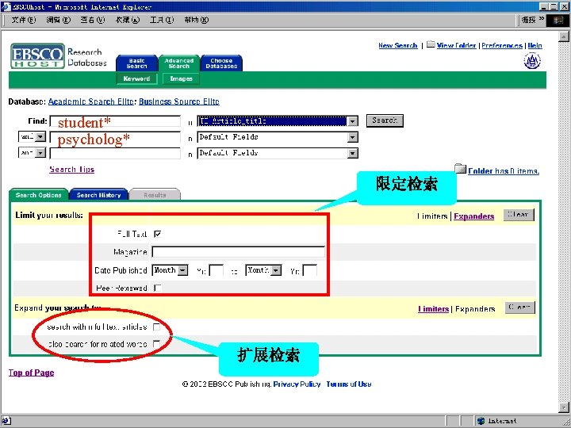Click the second Find field containing psycholog*
The height and width of the screenshot is (428, 571).
pyautogui.click(x=115, y=137)
